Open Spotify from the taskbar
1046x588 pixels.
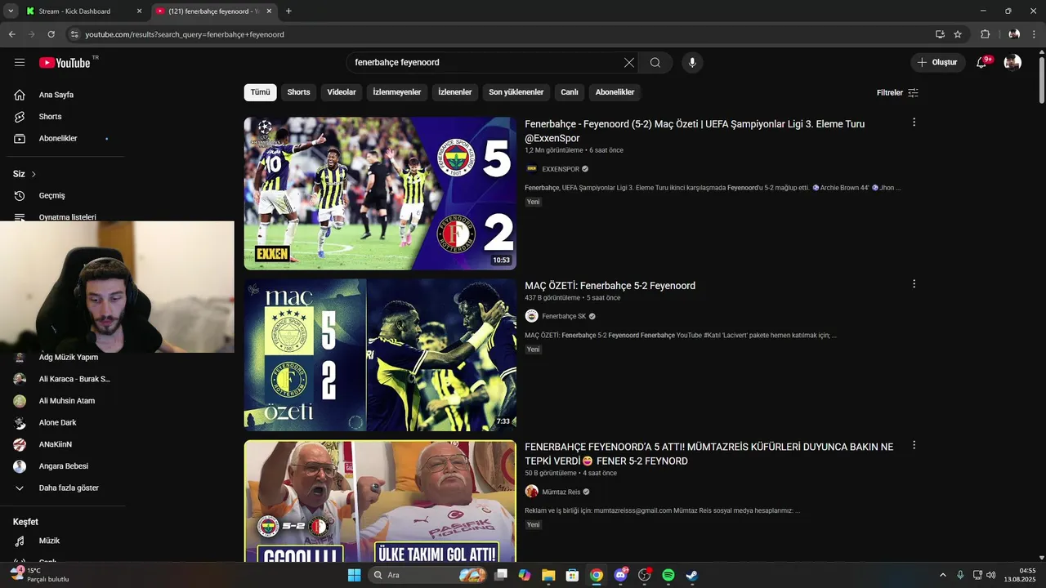668,575
